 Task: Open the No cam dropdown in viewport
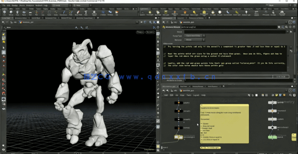pyautogui.click(x=150, y=32)
